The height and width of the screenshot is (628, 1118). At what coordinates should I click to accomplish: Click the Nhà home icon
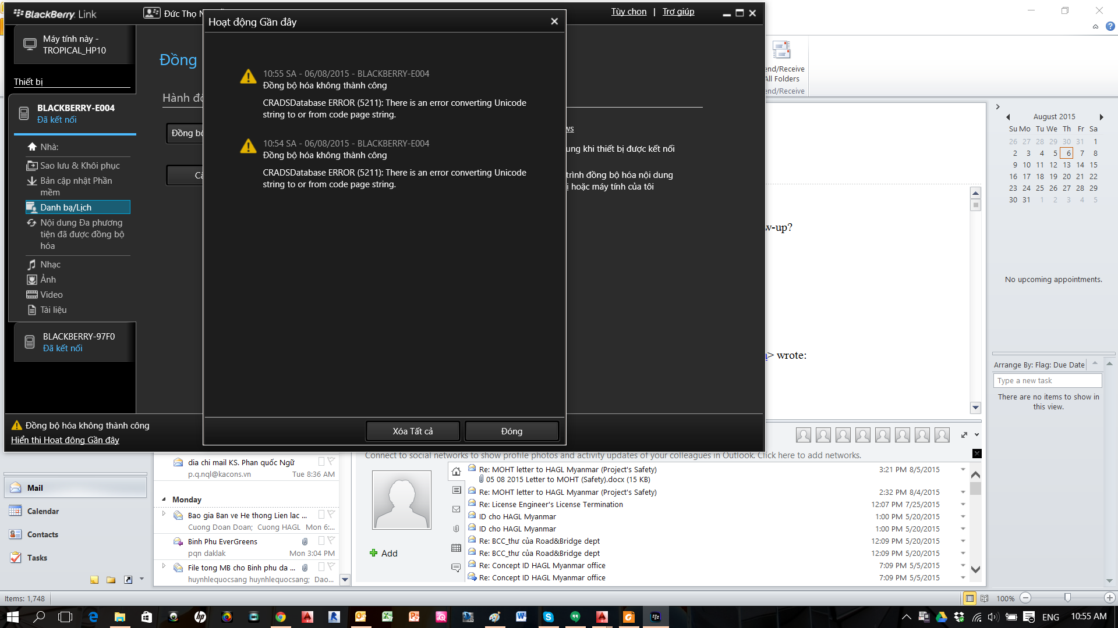click(x=32, y=147)
